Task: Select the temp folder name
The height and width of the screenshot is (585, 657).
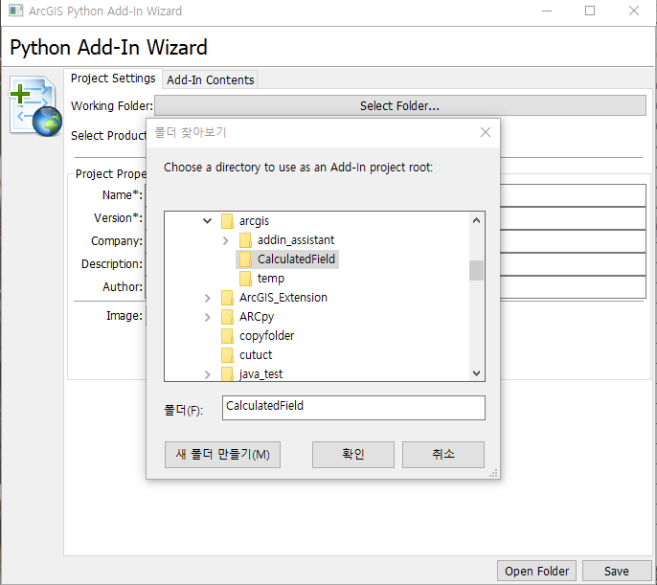Action: 271,278
